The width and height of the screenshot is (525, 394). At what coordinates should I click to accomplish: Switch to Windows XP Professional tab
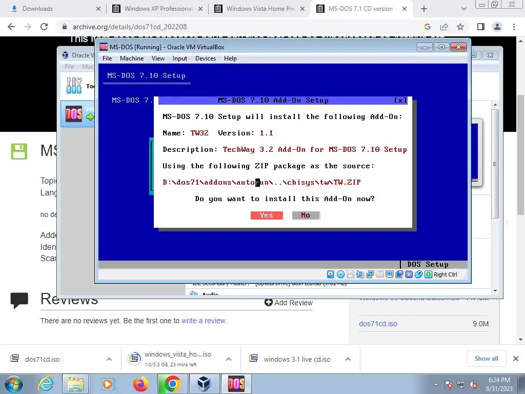pyautogui.click(x=158, y=9)
